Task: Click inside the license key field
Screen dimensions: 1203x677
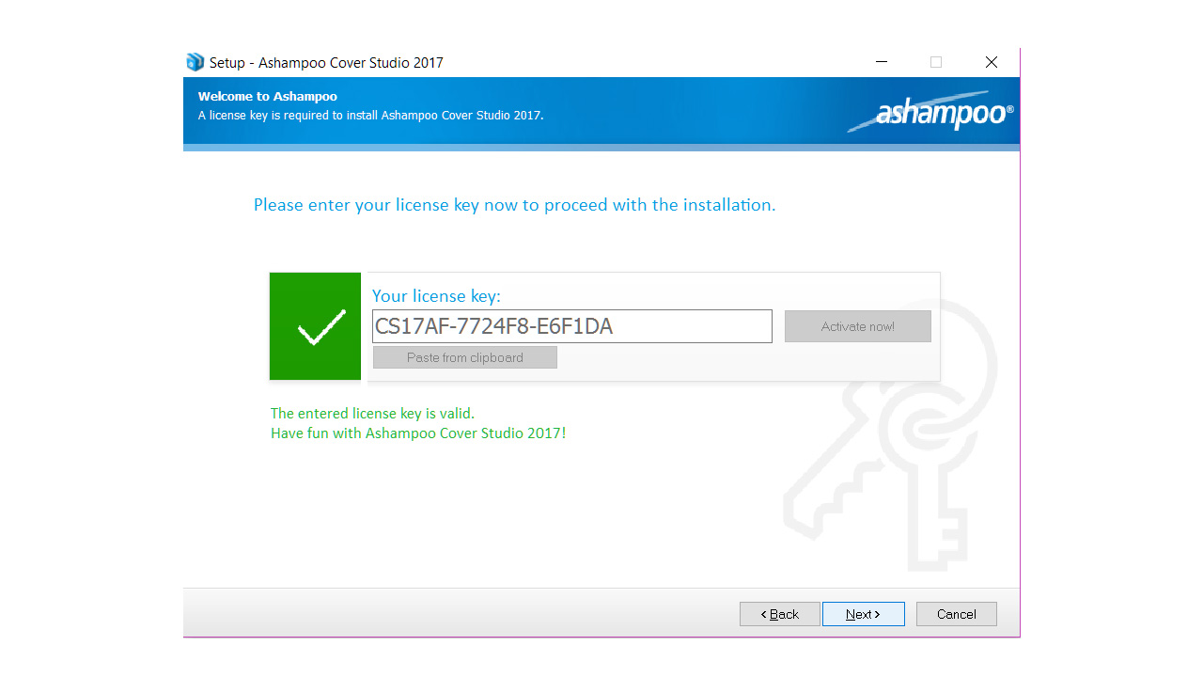Action: tap(572, 326)
